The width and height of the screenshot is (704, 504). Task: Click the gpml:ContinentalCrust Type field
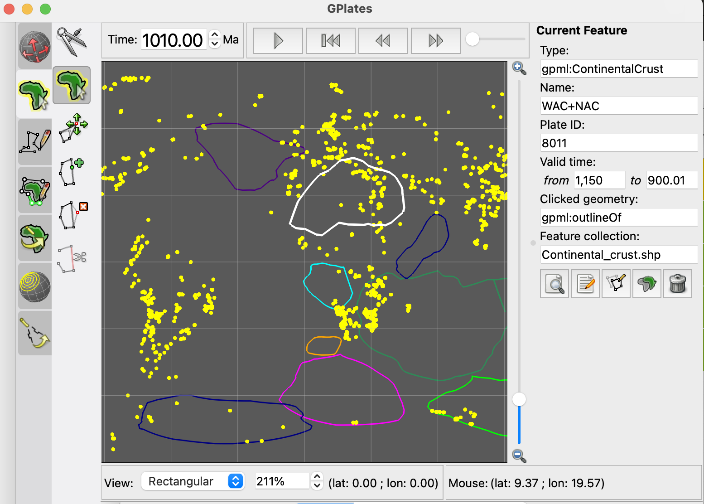click(619, 69)
